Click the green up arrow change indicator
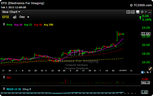Viewport: 153px width, 96px height. coord(140,18)
